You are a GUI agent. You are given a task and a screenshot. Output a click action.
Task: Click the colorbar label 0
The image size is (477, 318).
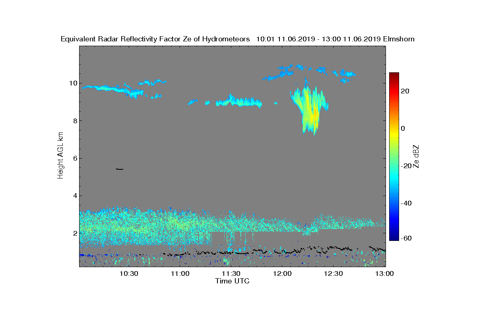point(403,128)
